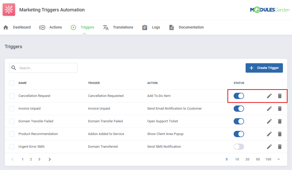Click the Dashboard home icon

click(x=6, y=27)
